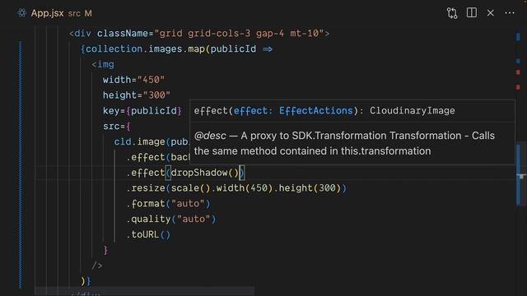Click '.width(450)' in resize line
Image resolution: width=527 pixels, height=296 pixels.
[x=241, y=188]
